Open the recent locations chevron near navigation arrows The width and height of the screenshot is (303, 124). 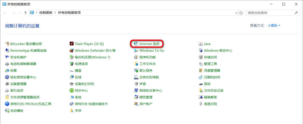tap(20, 13)
